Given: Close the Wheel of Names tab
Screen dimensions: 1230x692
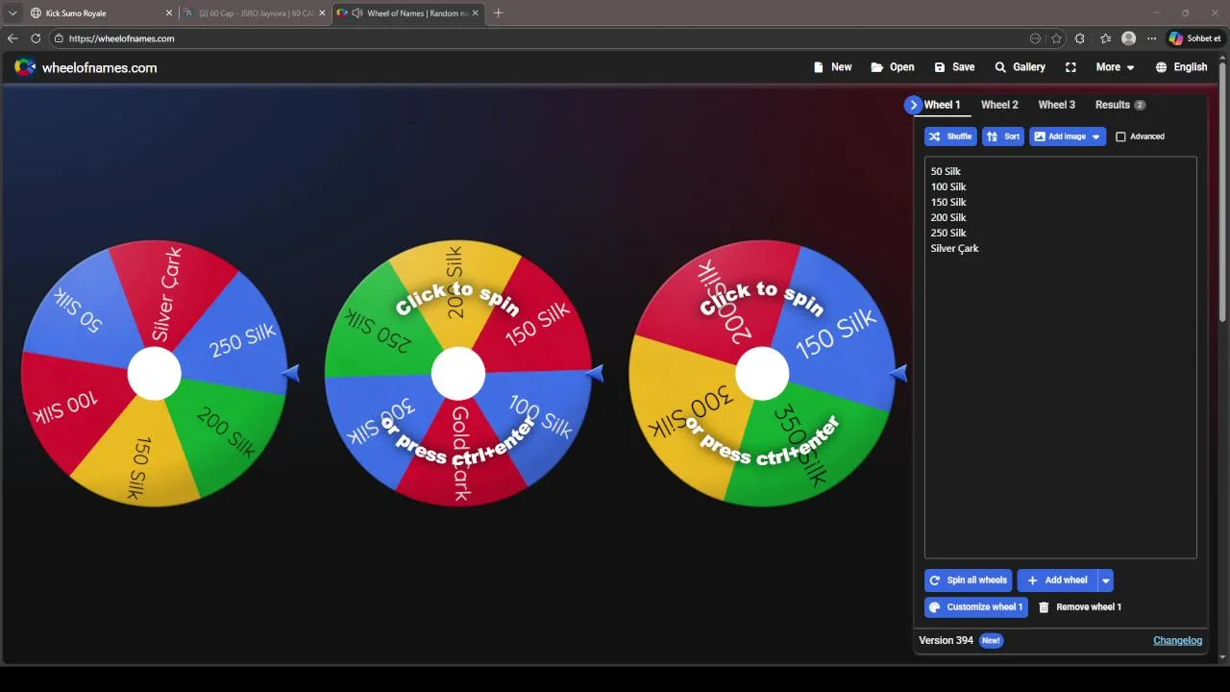Looking at the screenshot, I should [x=475, y=13].
